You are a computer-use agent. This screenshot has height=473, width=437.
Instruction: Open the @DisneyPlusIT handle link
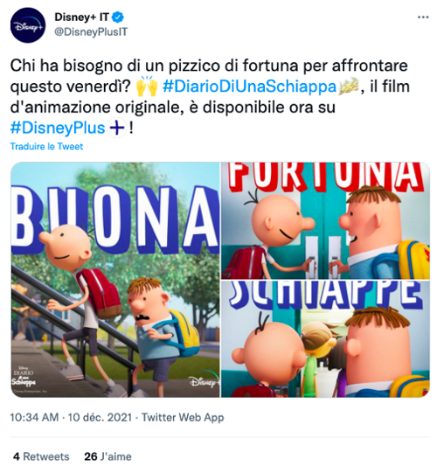[x=91, y=32]
